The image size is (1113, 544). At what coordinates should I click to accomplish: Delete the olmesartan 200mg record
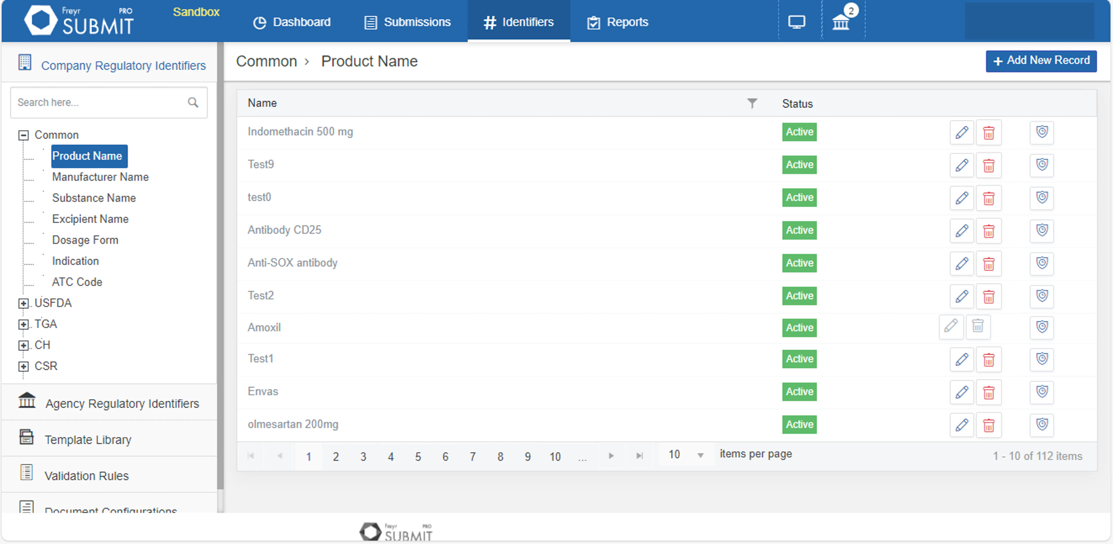pyautogui.click(x=989, y=425)
